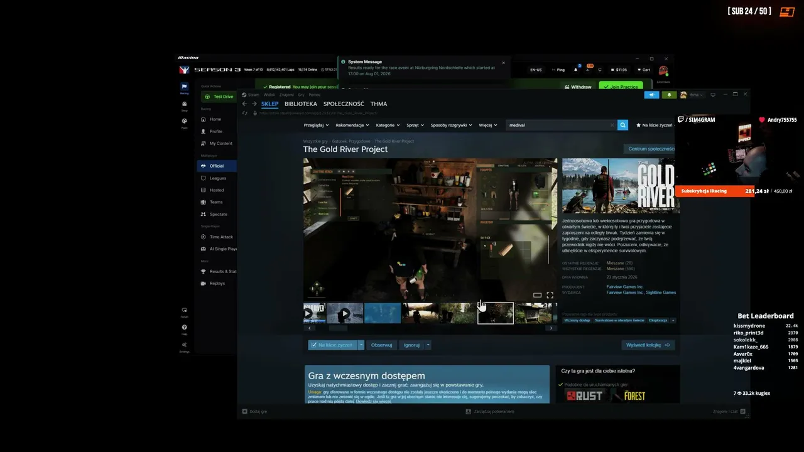Open the Fairview Games Inc. producer link

[624, 287]
